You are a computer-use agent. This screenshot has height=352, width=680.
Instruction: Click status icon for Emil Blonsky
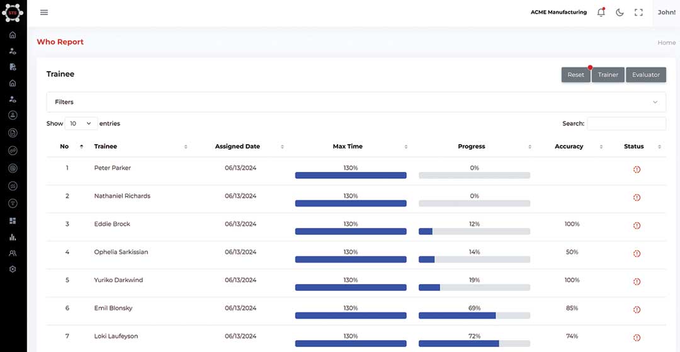(x=637, y=310)
